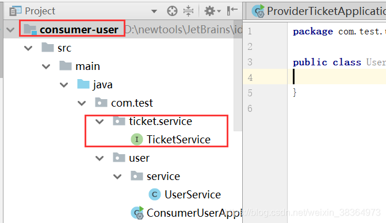Click the ticket.service package icon
386x223 pixels.
(119, 121)
